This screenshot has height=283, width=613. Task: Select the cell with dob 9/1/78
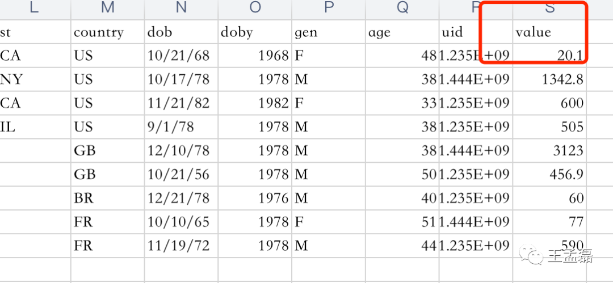pos(181,126)
